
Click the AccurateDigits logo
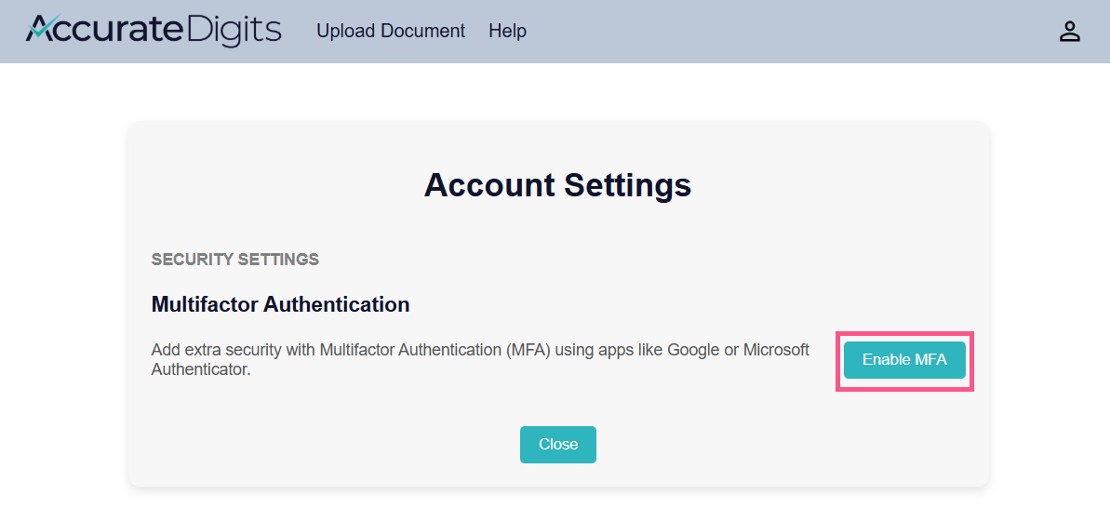tap(154, 31)
